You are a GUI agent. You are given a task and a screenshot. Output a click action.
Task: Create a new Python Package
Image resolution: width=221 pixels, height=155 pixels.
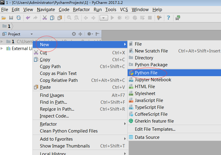point(174,65)
